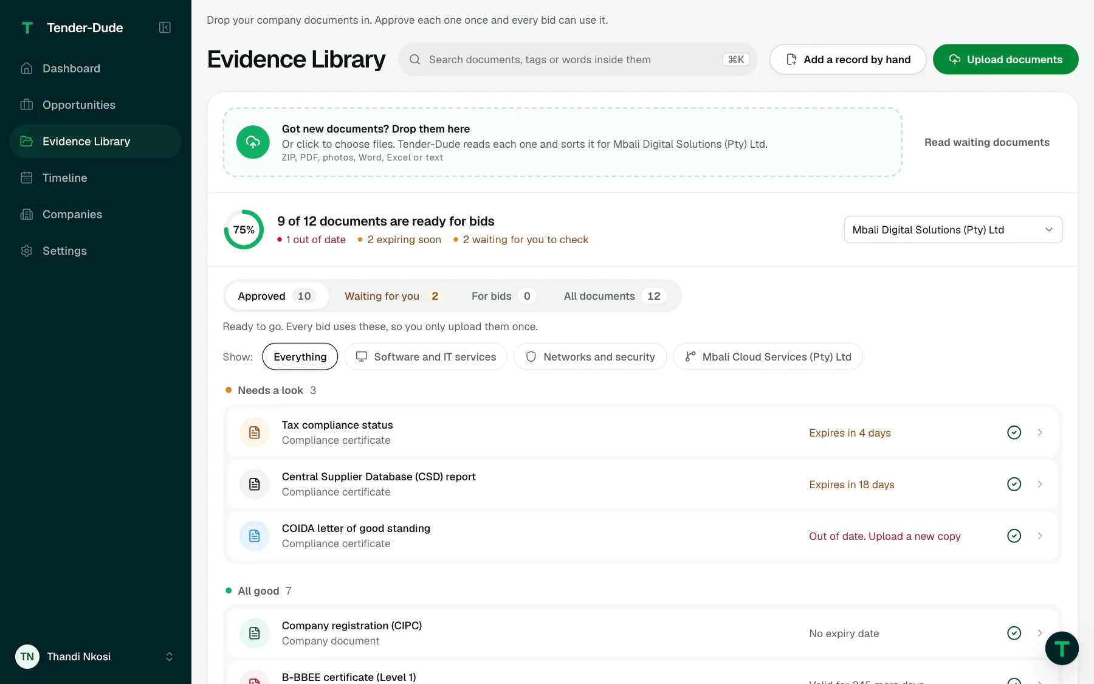Viewport: 1094px width, 684px height.
Task: Click Thandi Nkosi's TN avatar
Action: [x=27, y=657]
